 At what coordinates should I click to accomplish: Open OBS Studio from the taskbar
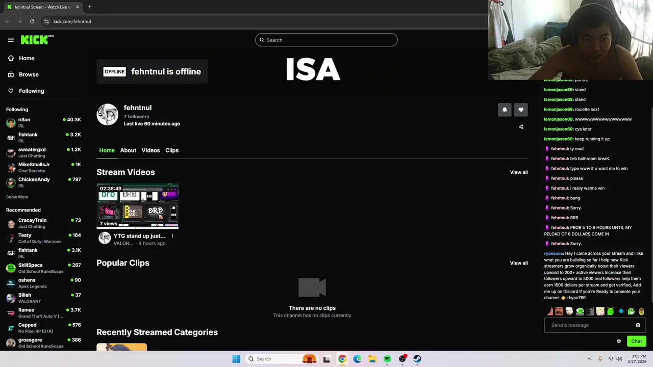(x=403, y=359)
